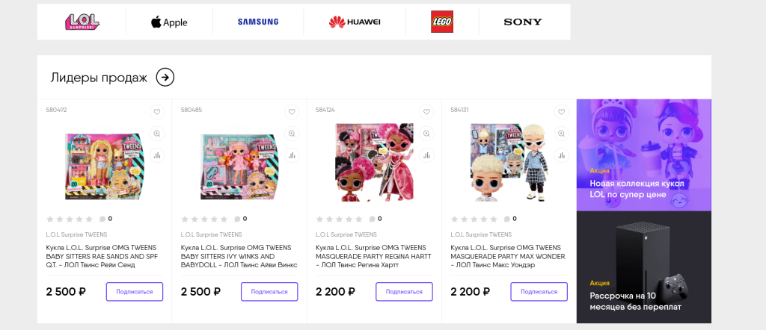The image size is (766, 330).
Task: Open the 10-month installment Xbox banner
Action: pos(643,267)
